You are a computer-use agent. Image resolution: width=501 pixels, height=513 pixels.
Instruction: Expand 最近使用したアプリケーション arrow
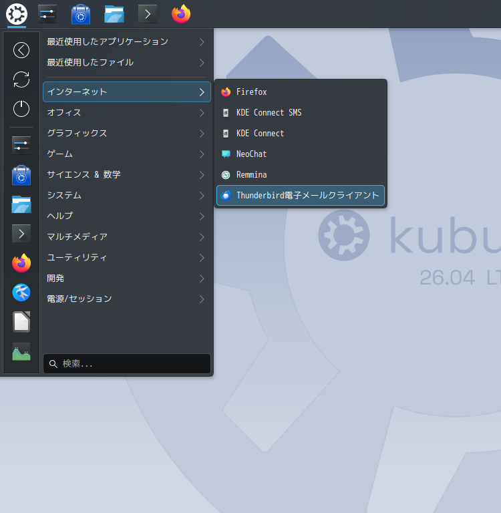202,42
